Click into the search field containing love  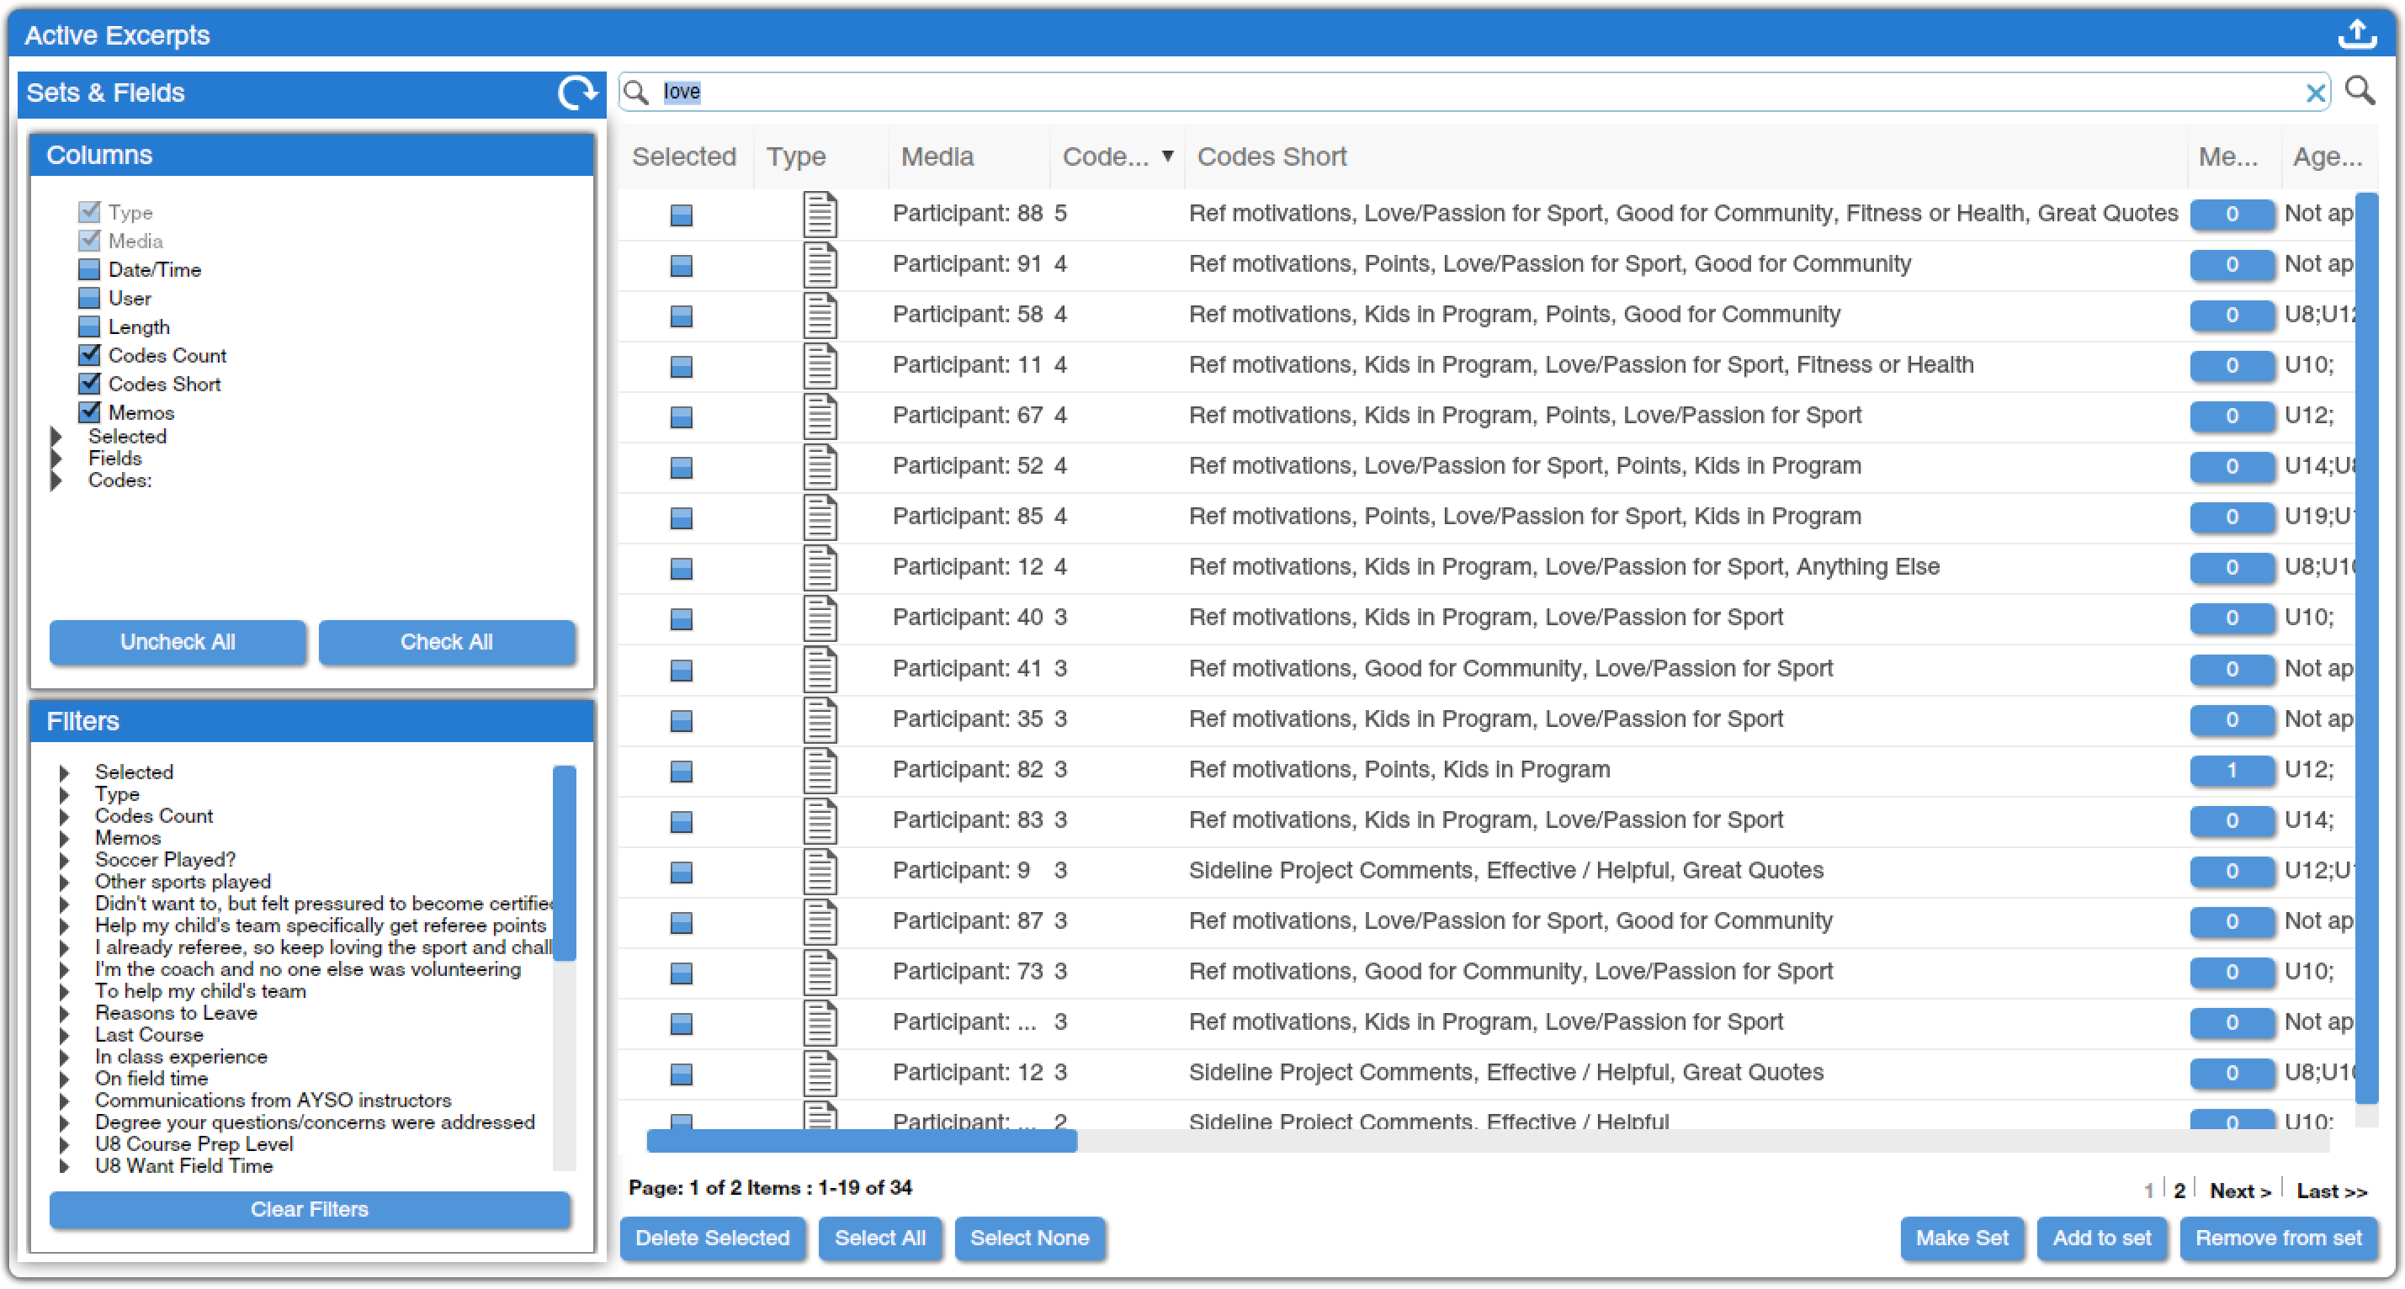click(x=1400, y=92)
